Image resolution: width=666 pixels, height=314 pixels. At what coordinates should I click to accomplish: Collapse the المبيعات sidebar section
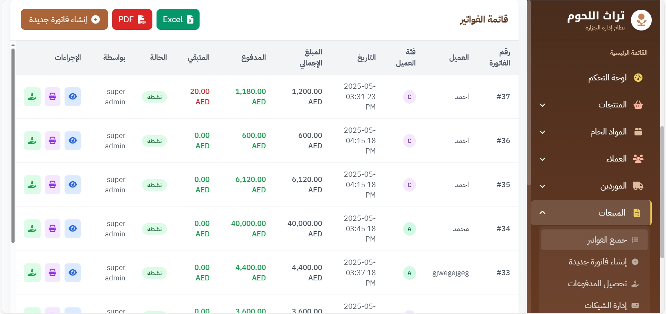pyautogui.click(x=542, y=213)
